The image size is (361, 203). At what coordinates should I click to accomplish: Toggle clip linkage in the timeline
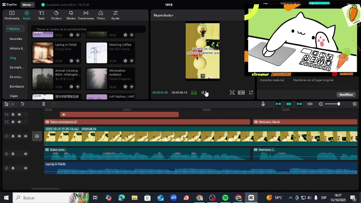[299, 104]
